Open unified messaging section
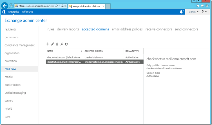This screenshot has height=125, width=212. pyautogui.click(x=15, y=93)
